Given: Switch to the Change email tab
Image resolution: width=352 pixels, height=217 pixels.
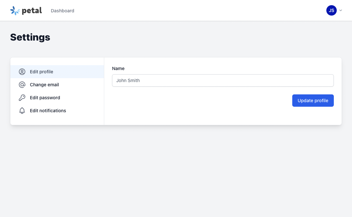Looking at the screenshot, I should (x=44, y=85).
